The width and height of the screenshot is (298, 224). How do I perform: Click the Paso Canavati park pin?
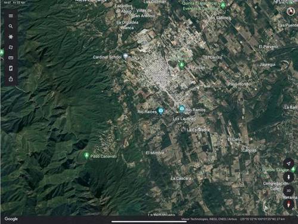click(x=86, y=155)
